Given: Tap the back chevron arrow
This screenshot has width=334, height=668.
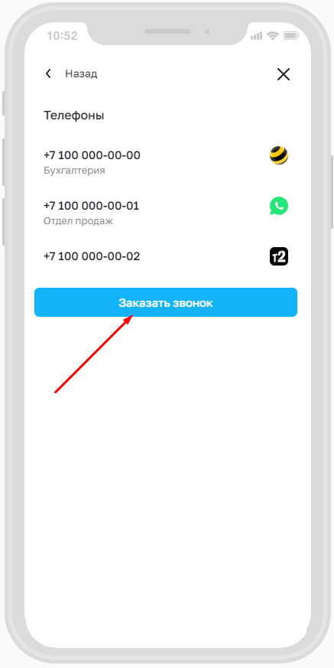Looking at the screenshot, I should click(48, 73).
